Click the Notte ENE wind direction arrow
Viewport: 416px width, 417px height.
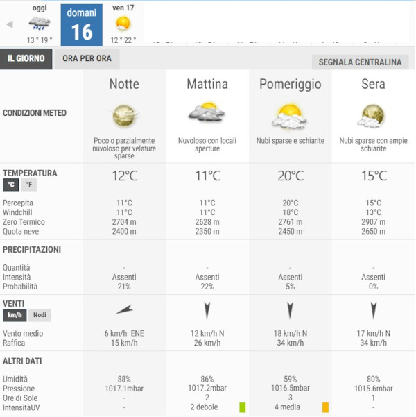point(124,309)
